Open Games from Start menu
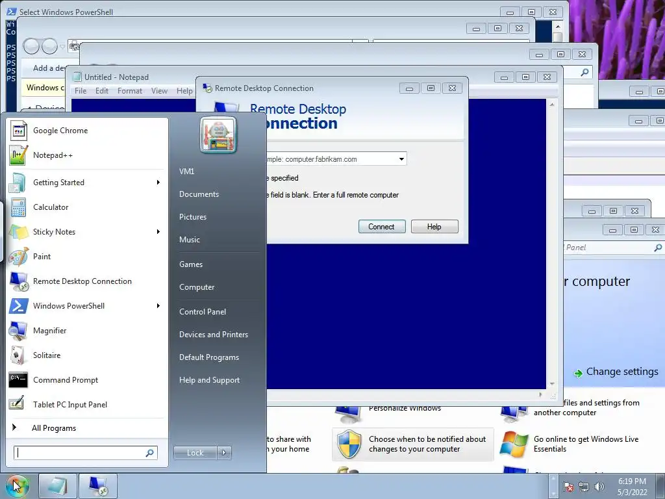Screen dimensions: 665x499 [191, 264]
